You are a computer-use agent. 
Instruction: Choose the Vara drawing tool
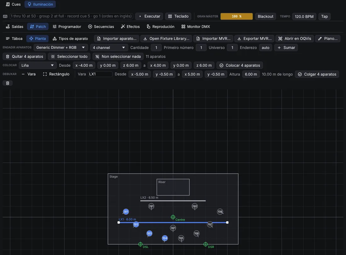click(29, 74)
